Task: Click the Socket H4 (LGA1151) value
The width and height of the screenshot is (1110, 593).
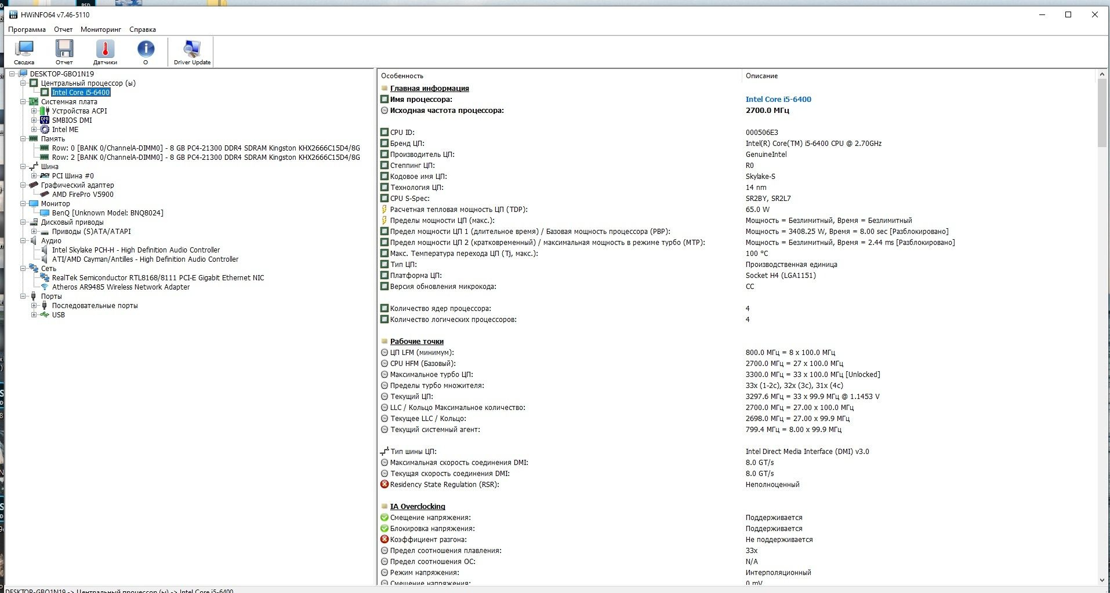Action: pos(781,275)
